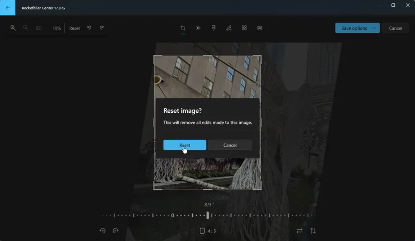Confirm Reset in the dialog

pyautogui.click(x=184, y=145)
